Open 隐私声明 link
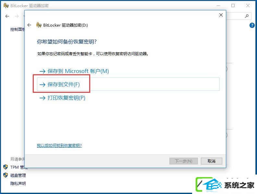 pos(18,183)
